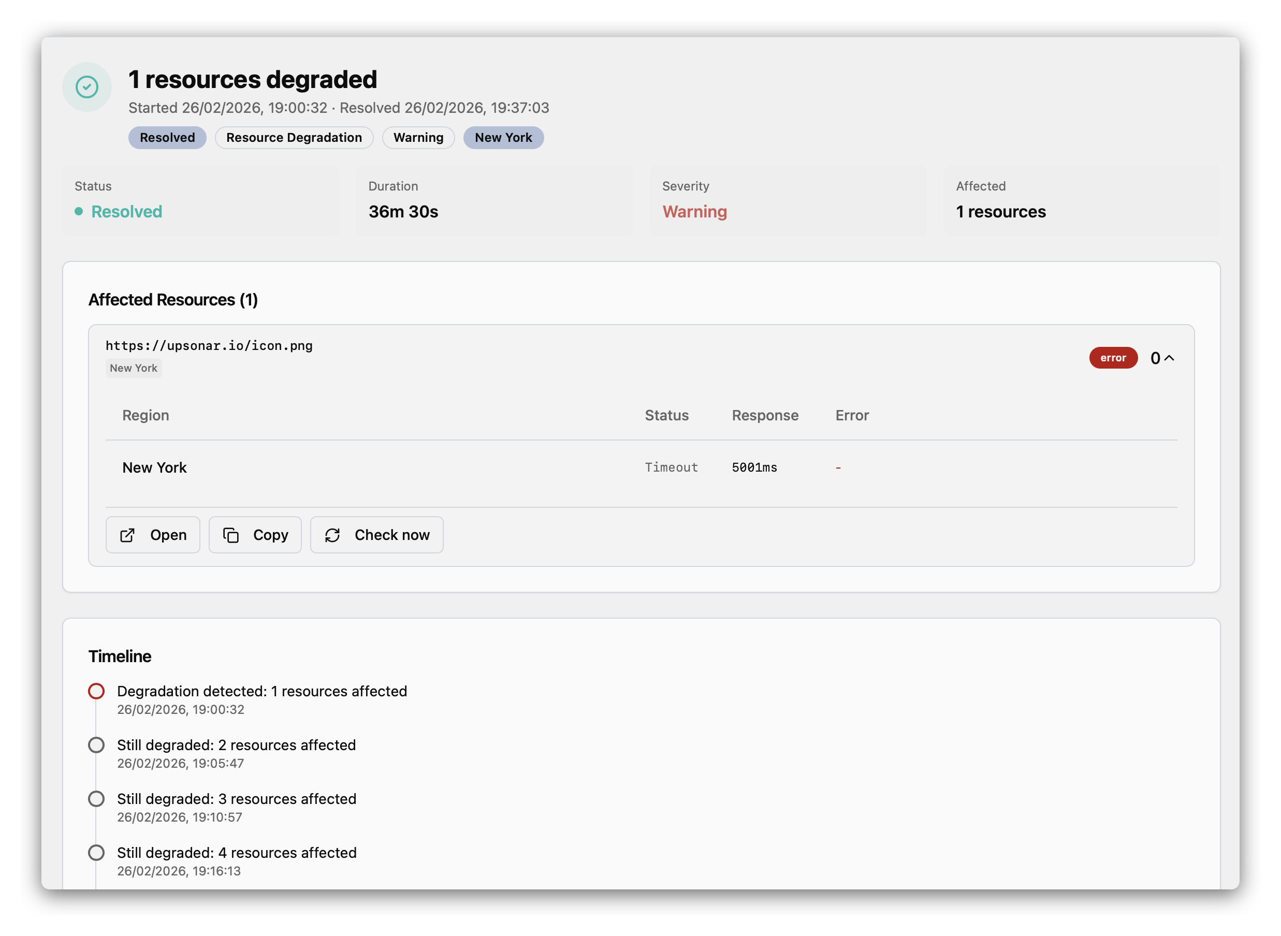This screenshot has height=936, width=1281.
Task: Click the green Resolved status dot
Action: pyautogui.click(x=79, y=211)
